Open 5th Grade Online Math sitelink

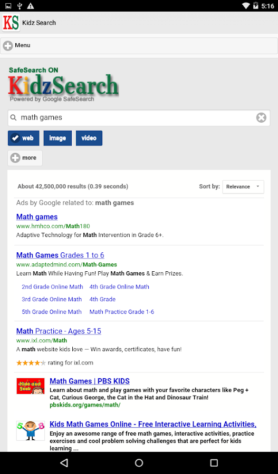(52, 312)
